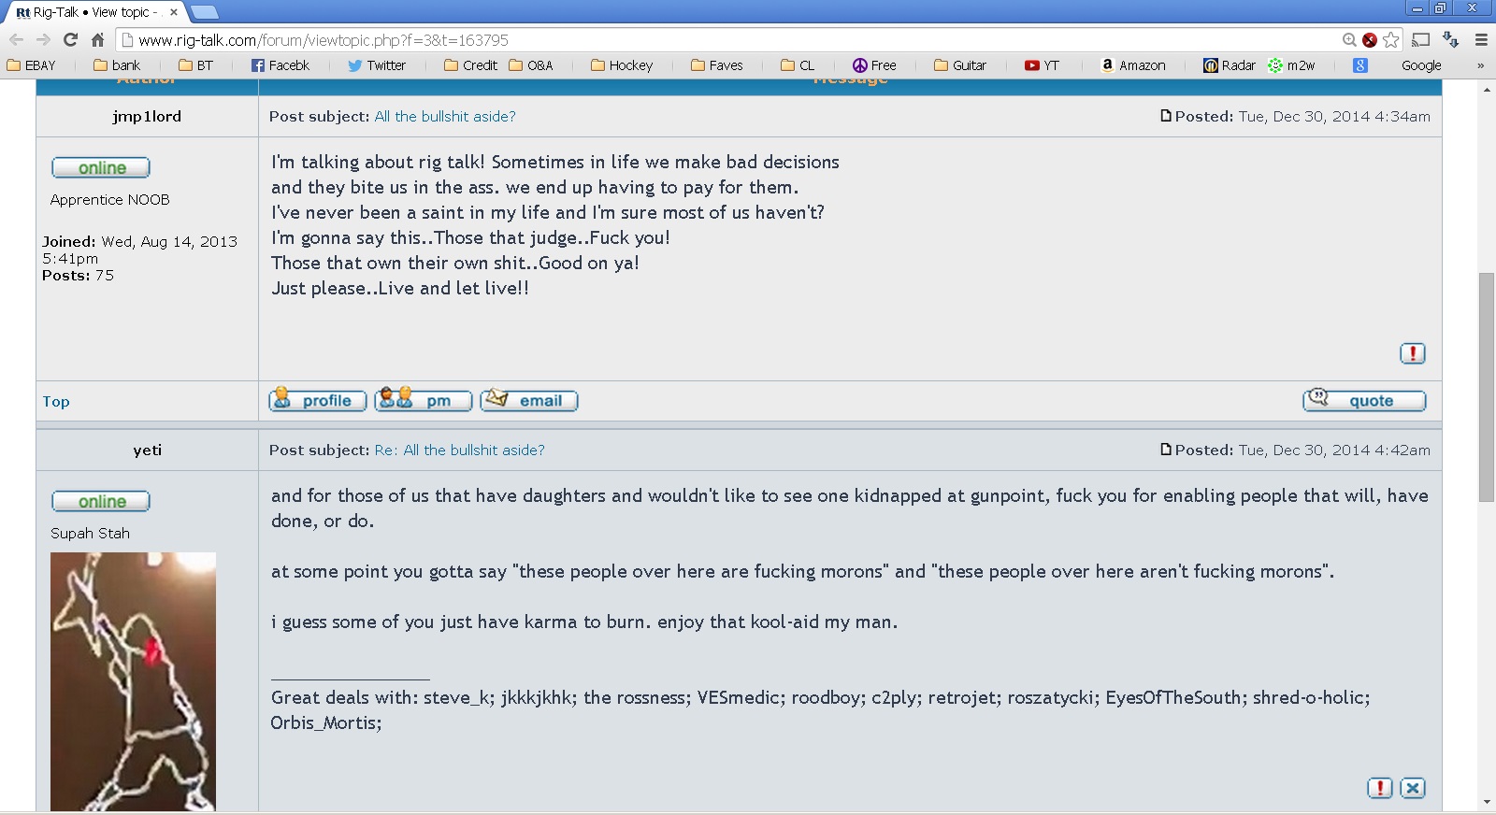Open the bank bookmark folder
Screen dimensions: 1496x815
(117, 65)
